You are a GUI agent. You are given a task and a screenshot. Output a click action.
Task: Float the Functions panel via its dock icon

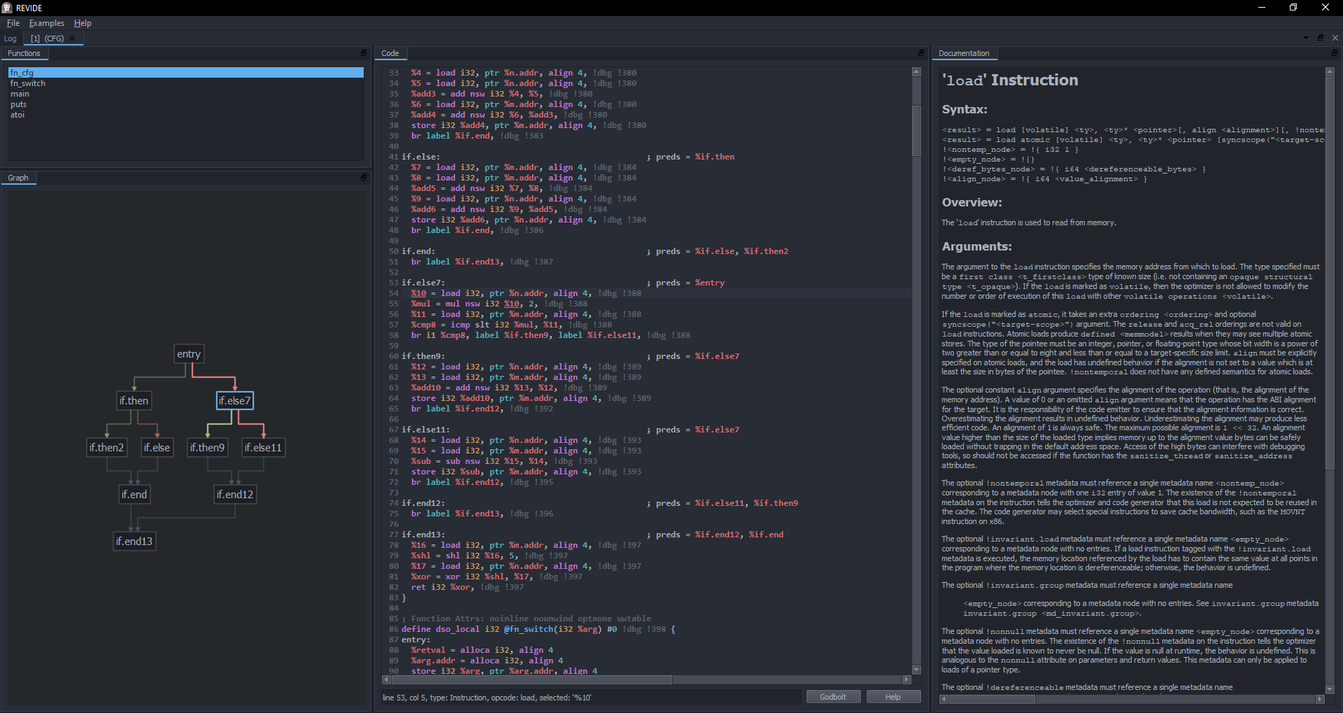click(364, 53)
